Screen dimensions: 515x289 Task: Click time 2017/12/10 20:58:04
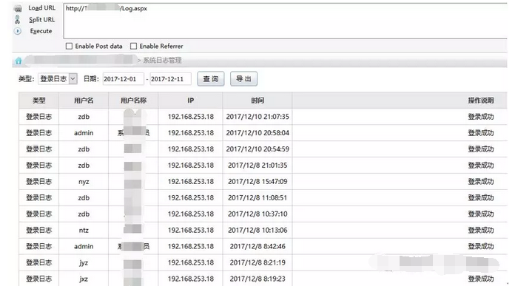[257, 133]
